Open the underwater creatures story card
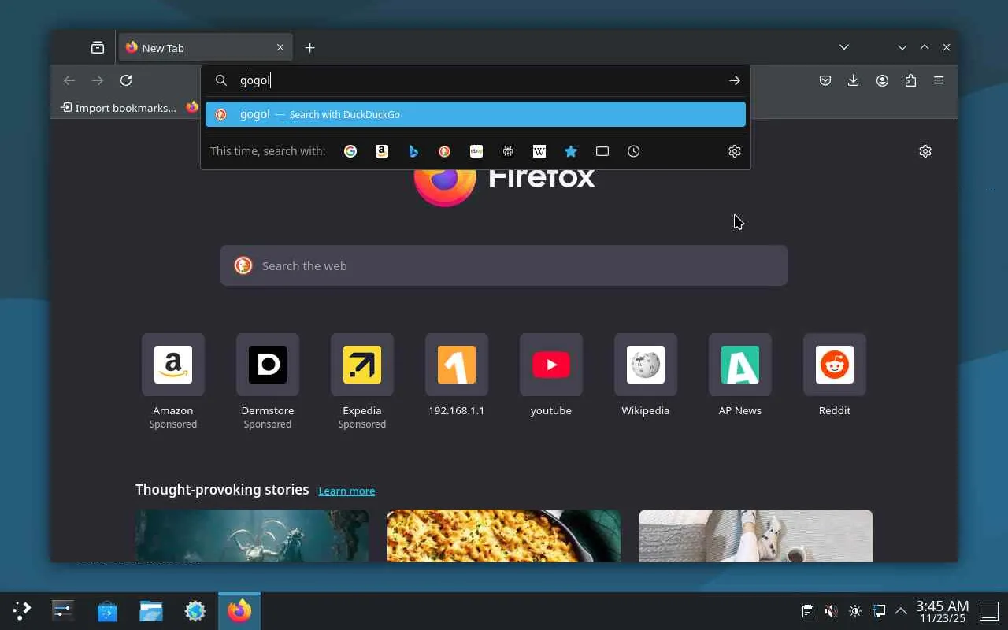Screen dimensions: 1008x630 click(x=252, y=535)
